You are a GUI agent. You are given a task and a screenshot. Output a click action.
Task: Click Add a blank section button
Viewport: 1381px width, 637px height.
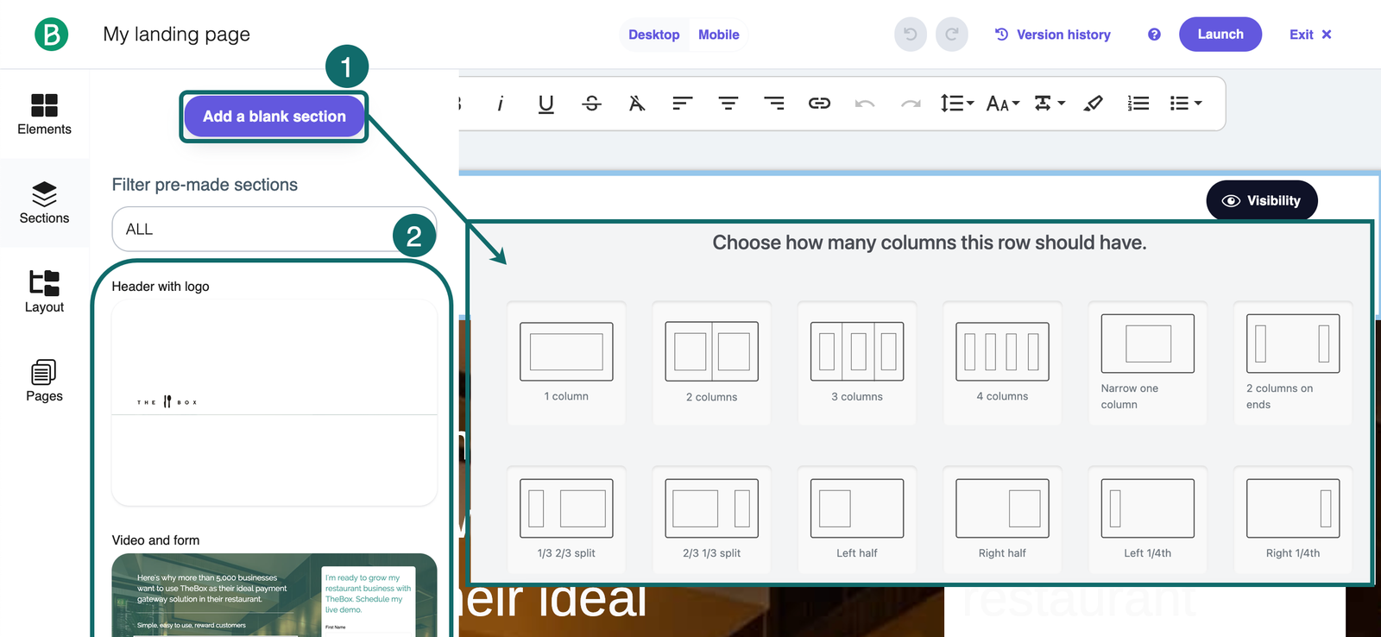[274, 117]
